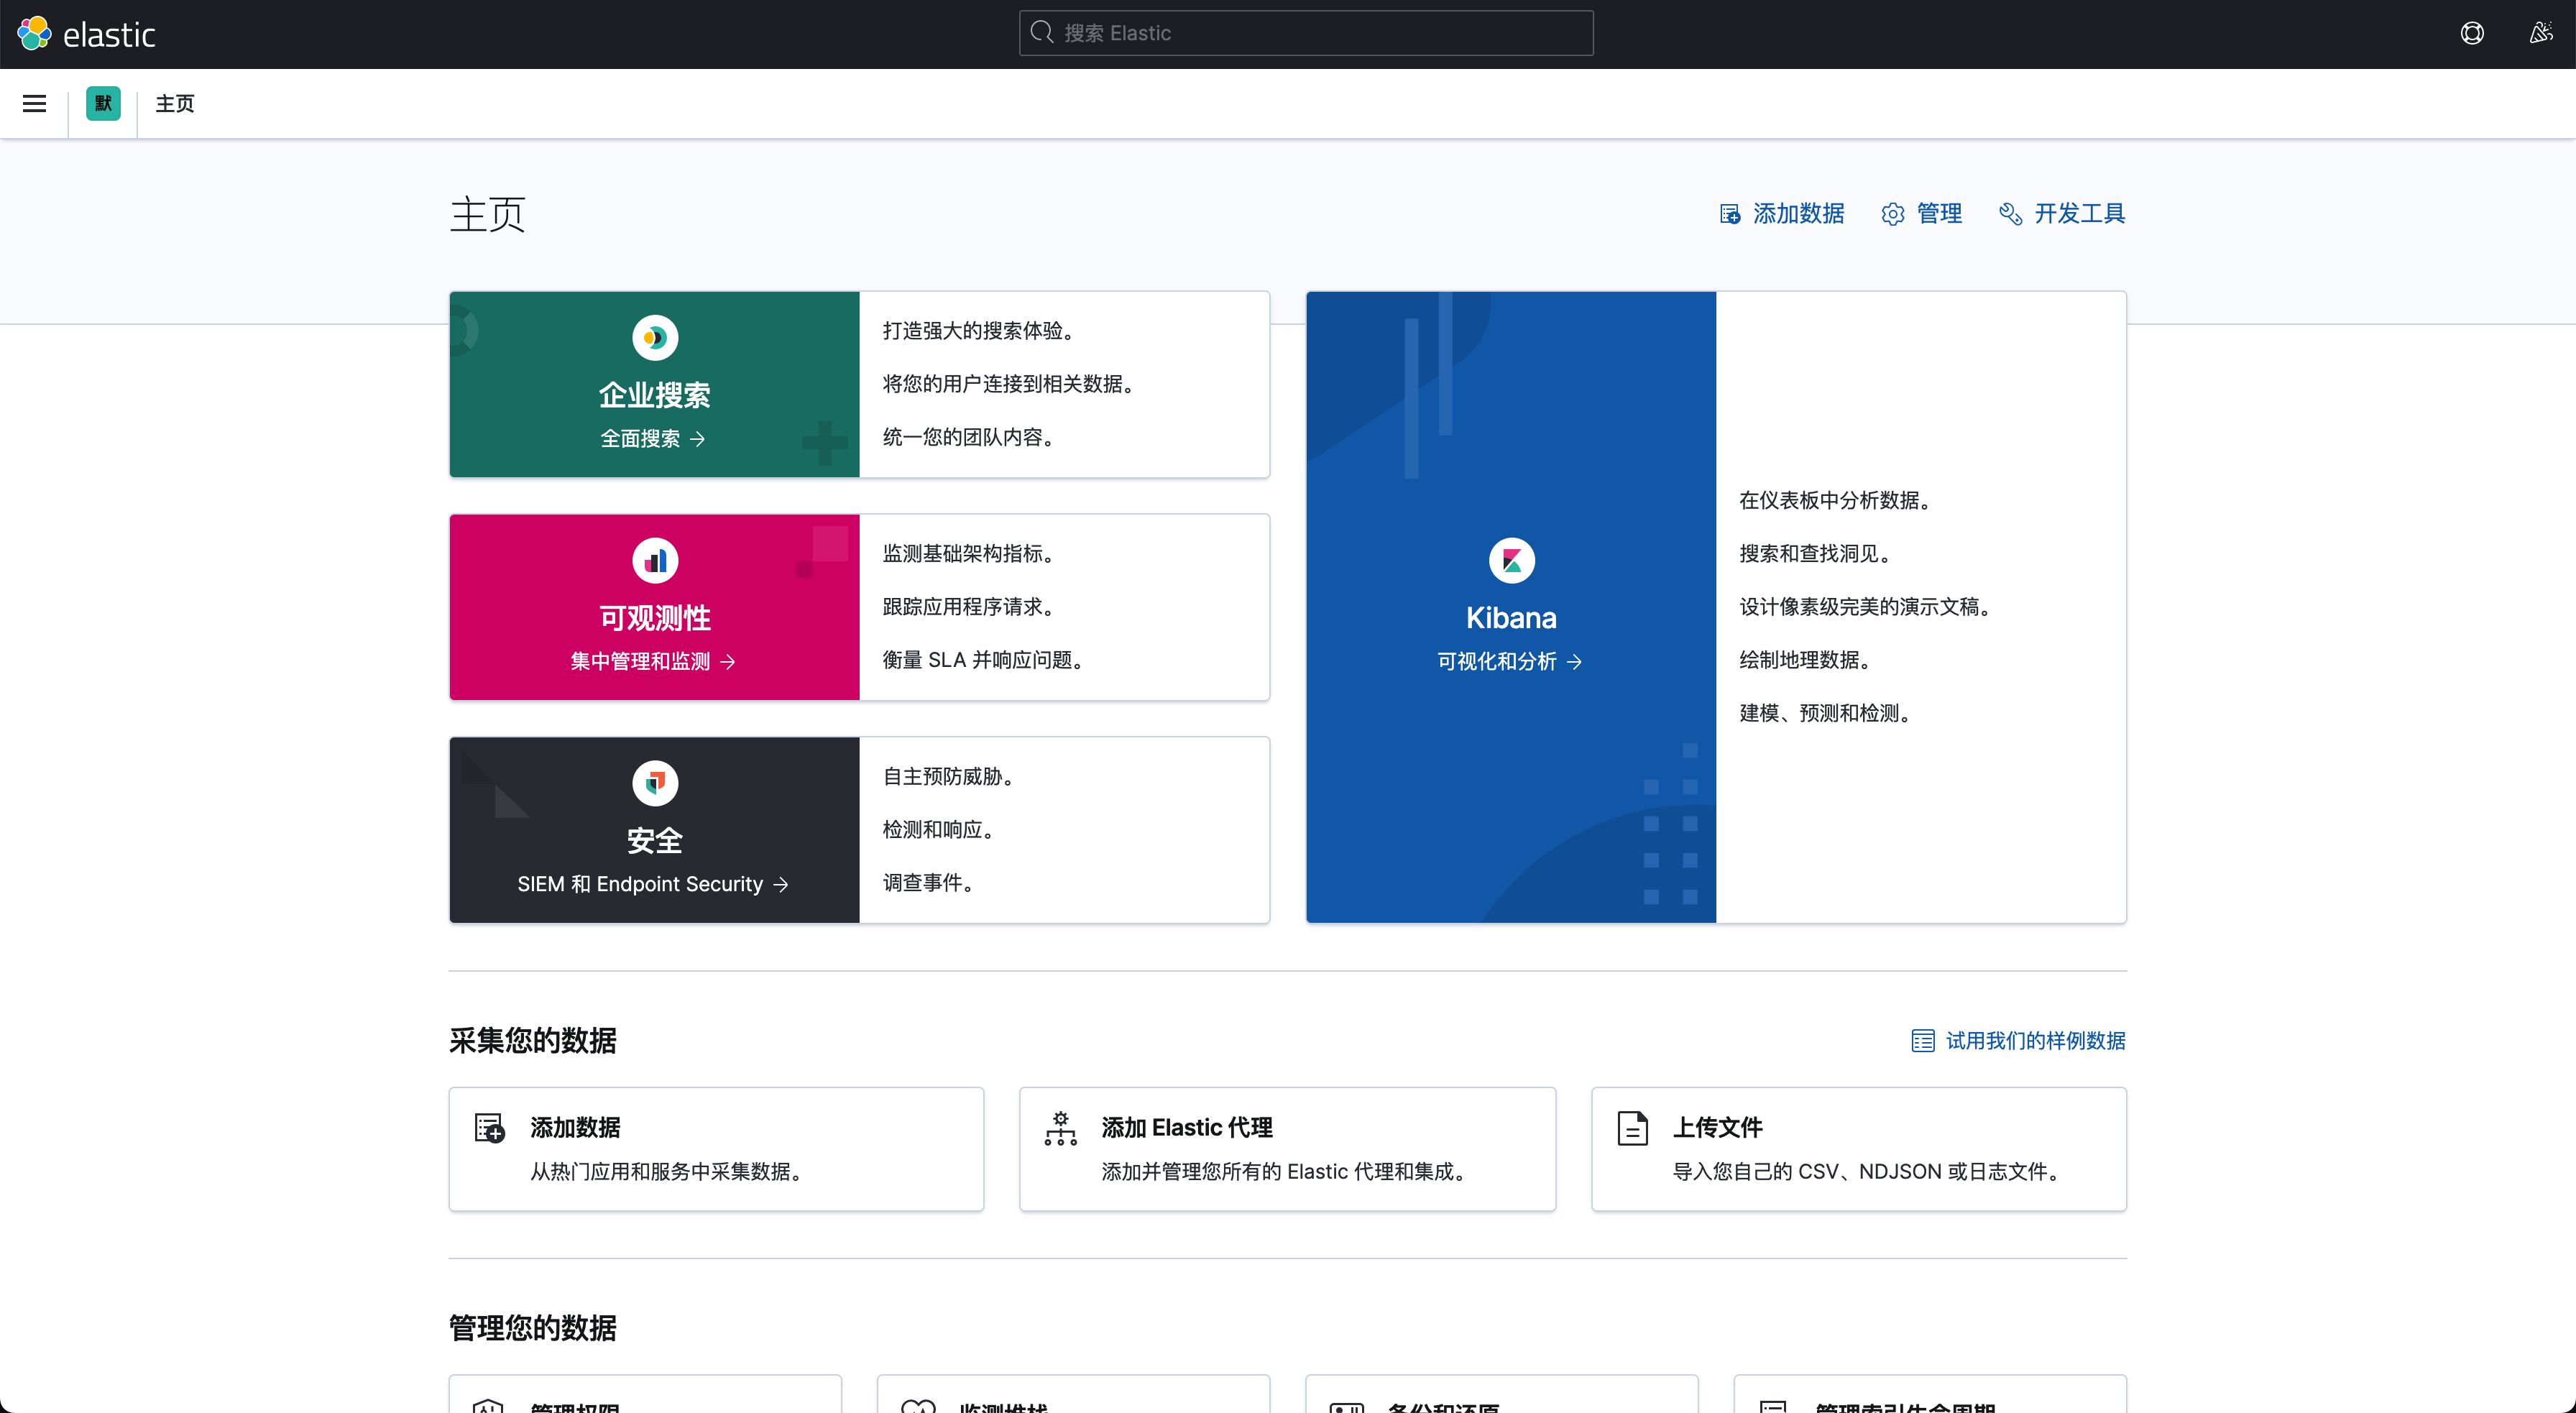This screenshot has width=2576, height=1413.
Task: Open the default space selector avatar
Action: click(x=103, y=103)
